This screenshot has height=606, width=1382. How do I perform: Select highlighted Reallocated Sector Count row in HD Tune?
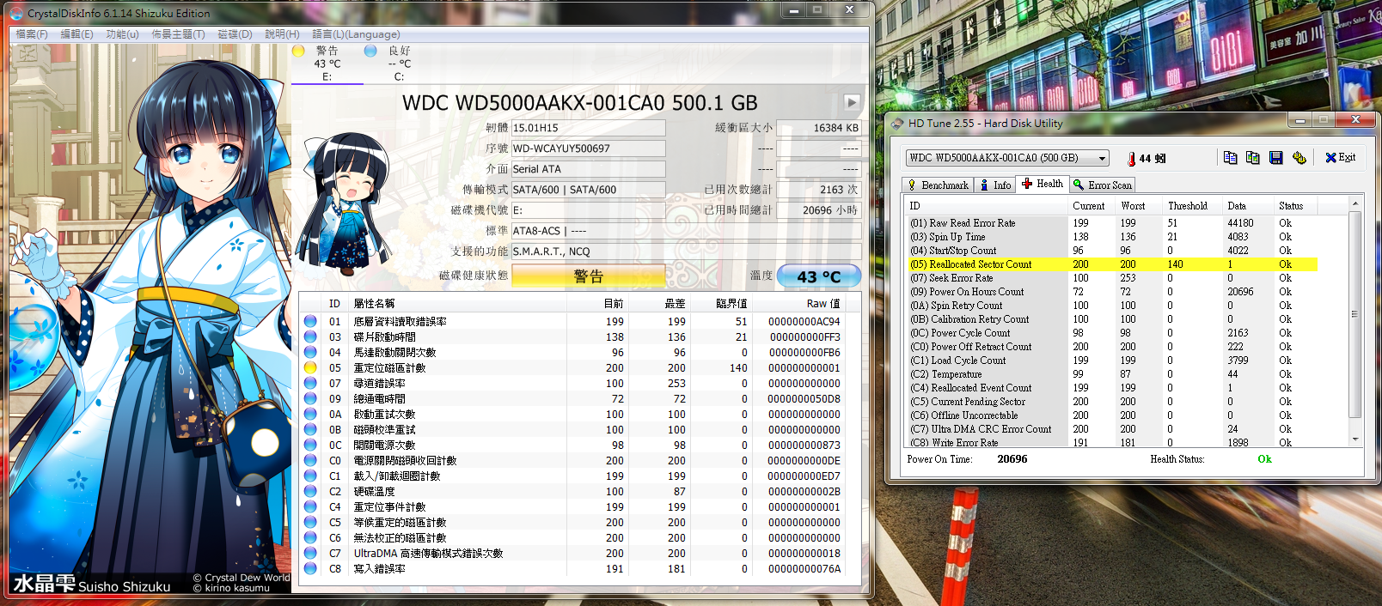click(1112, 264)
